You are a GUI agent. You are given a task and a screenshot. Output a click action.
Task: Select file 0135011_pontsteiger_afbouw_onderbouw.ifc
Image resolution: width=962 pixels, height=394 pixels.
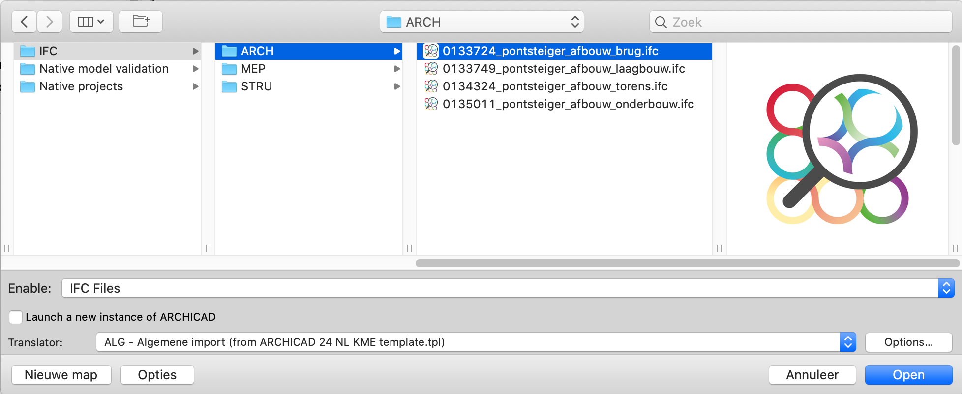[565, 104]
